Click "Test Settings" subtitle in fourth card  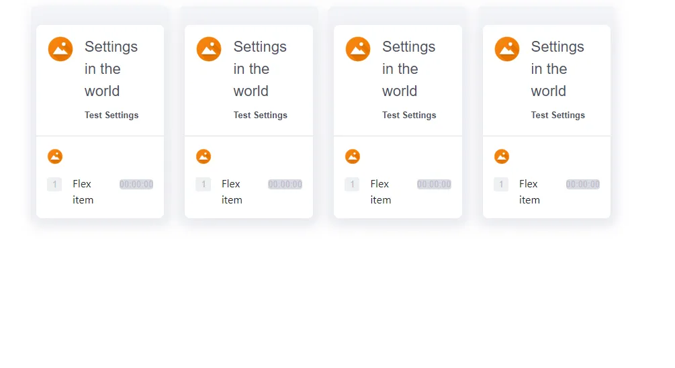click(x=558, y=116)
